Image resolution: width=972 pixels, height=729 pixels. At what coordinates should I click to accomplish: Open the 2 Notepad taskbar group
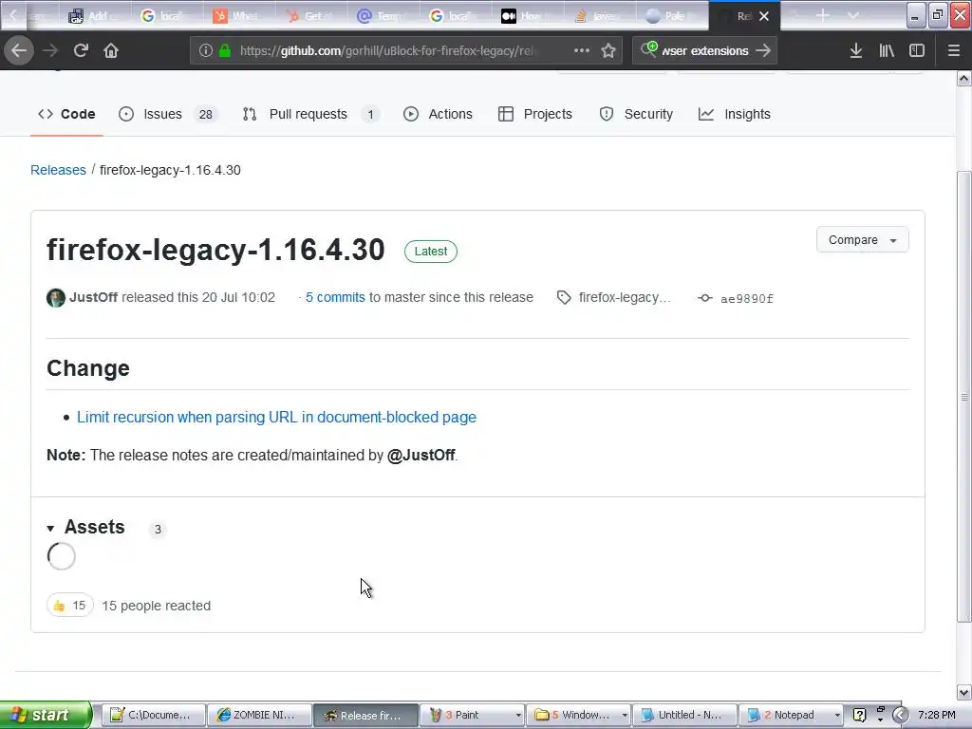[792, 715]
